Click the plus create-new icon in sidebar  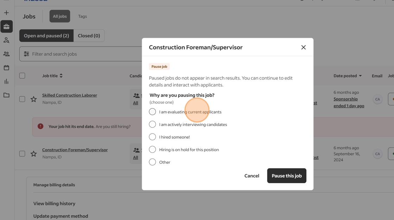point(6,13)
